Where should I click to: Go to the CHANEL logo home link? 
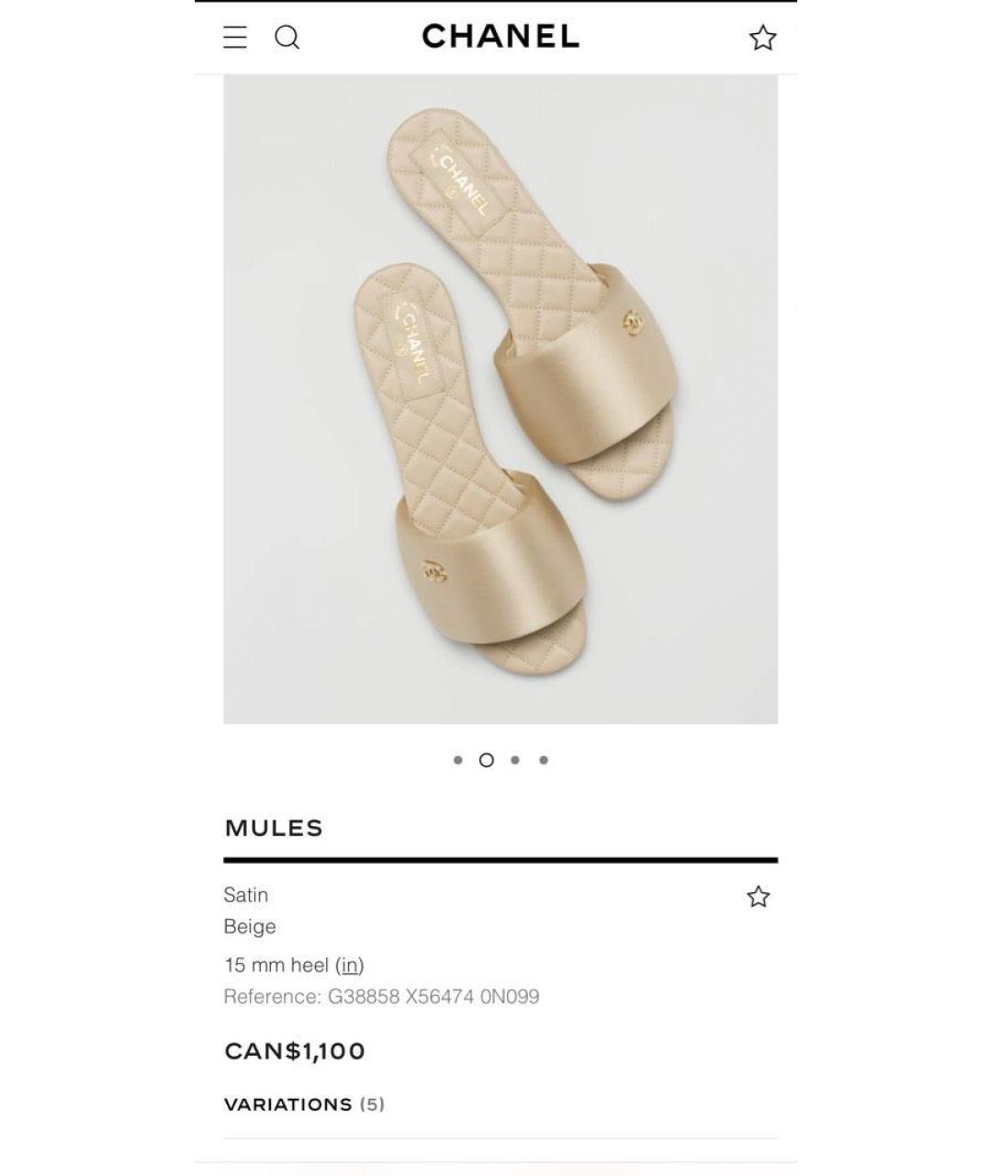tap(501, 37)
